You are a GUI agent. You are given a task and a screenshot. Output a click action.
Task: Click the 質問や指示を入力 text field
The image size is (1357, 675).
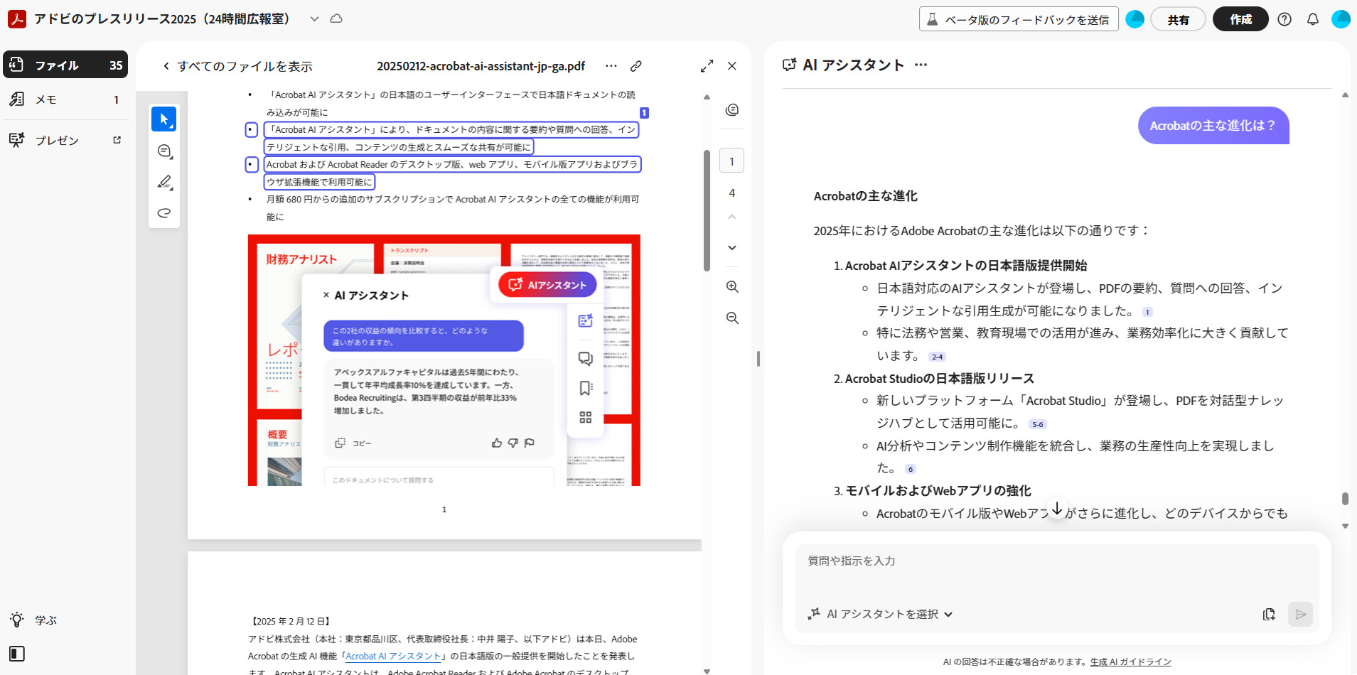(x=1056, y=571)
